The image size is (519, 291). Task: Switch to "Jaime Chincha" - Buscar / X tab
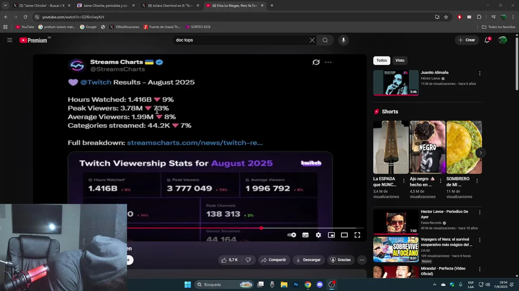42,6
